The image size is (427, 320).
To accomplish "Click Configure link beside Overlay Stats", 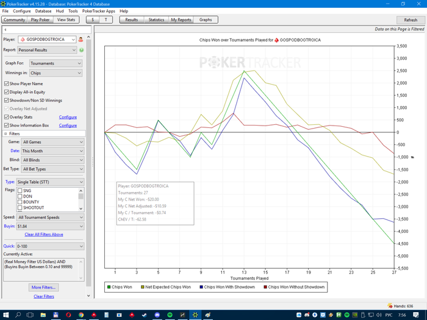I will click(x=68, y=117).
